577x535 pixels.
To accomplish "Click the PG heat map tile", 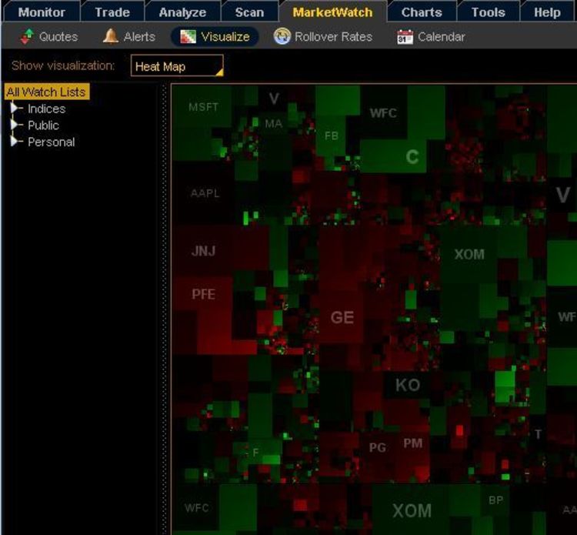I will pos(377,447).
